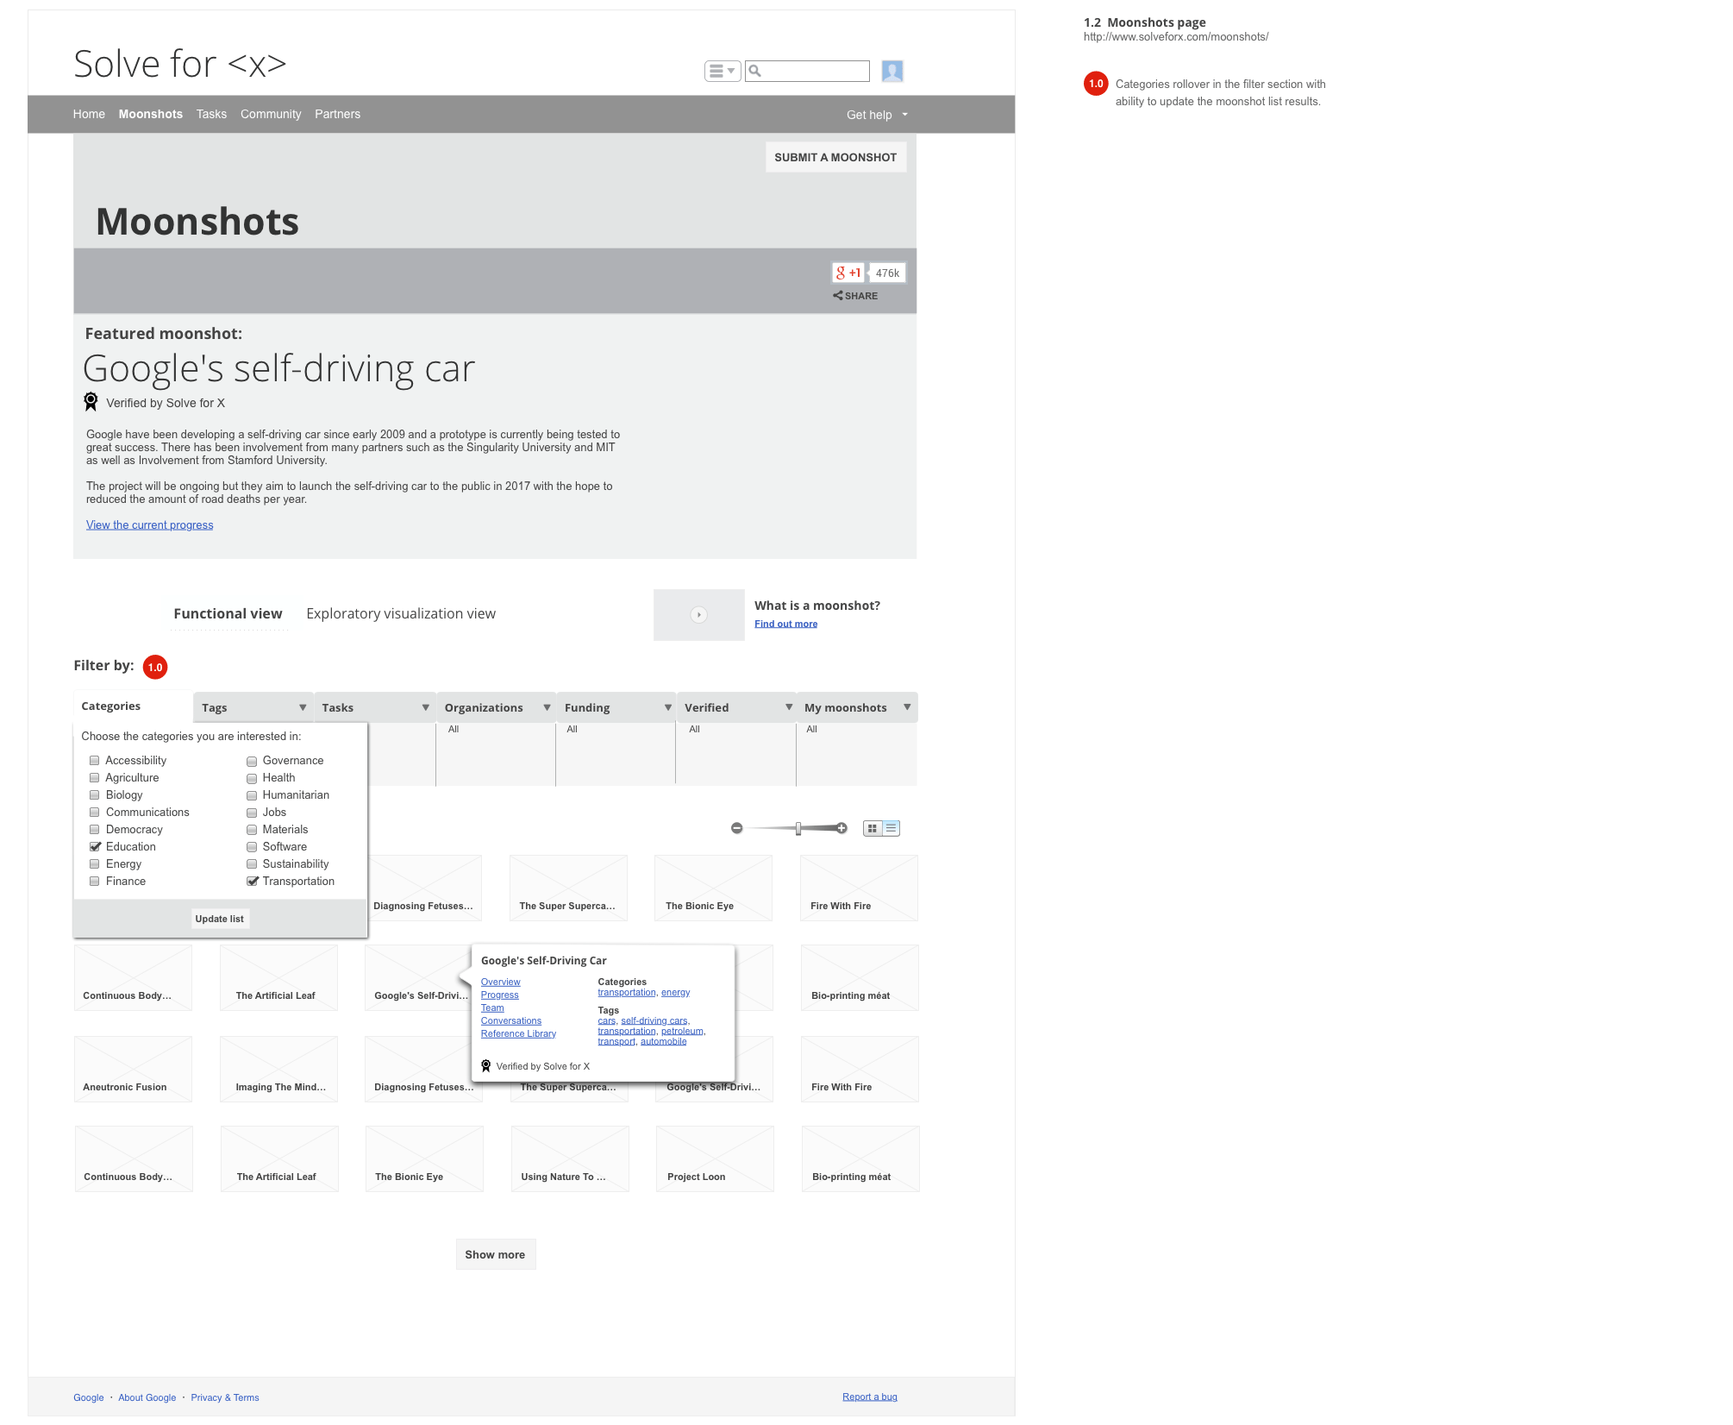Click the Update list button
Image resolution: width=1733 pixels, height=1425 pixels.
pos(219,919)
